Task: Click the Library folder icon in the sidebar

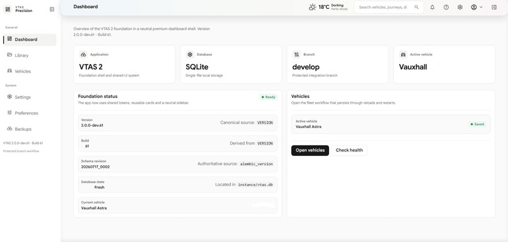Action: pyautogui.click(x=9, y=55)
